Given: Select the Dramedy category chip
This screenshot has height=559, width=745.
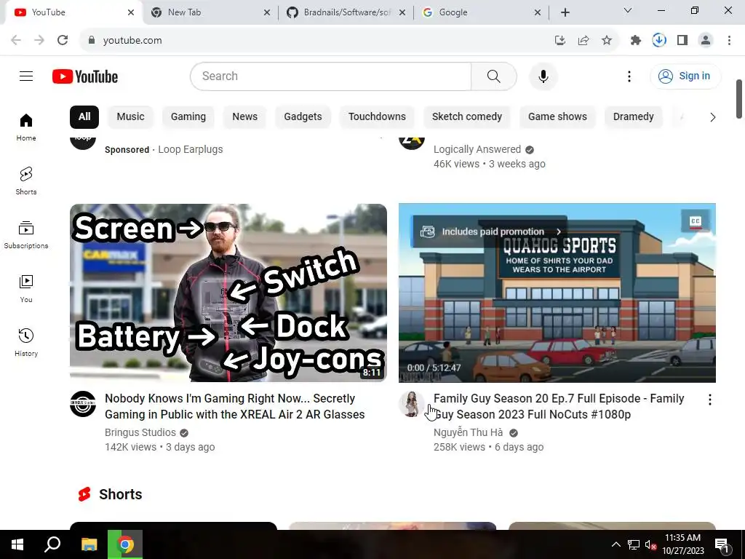Looking at the screenshot, I should [x=634, y=117].
